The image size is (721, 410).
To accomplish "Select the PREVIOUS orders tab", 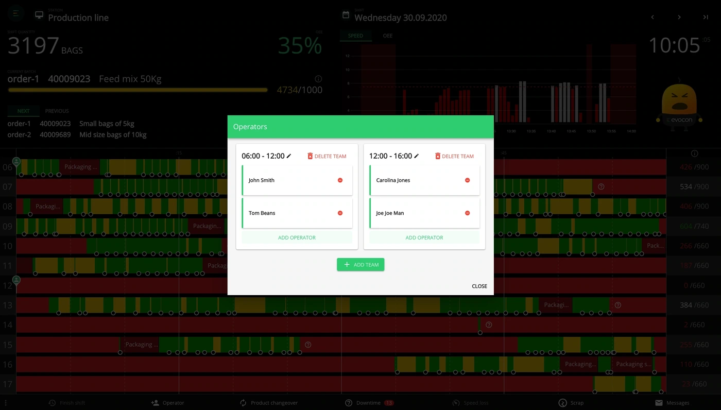I will [x=57, y=111].
